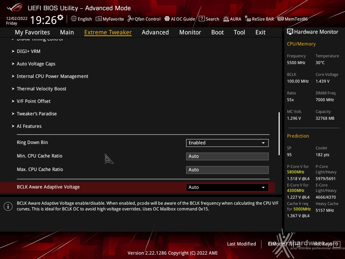The image size is (345, 259).
Task: Click the 5000MHz cache prediction
Action: click(x=302, y=209)
